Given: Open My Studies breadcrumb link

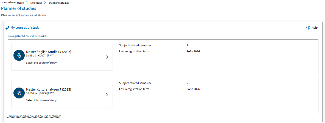Looking at the screenshot, I should (36, 3).
